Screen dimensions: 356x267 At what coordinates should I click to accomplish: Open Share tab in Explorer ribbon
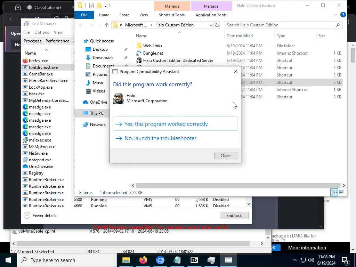tap(124, 15)
